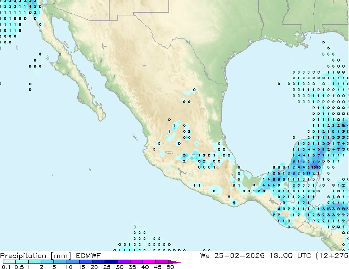Click the 0.1–0.5 mm legend color swatch
Viewport: 349px width, 269px height.
point(9,262)
